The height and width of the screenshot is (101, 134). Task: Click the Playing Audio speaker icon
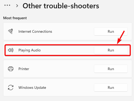pos(11,50)
